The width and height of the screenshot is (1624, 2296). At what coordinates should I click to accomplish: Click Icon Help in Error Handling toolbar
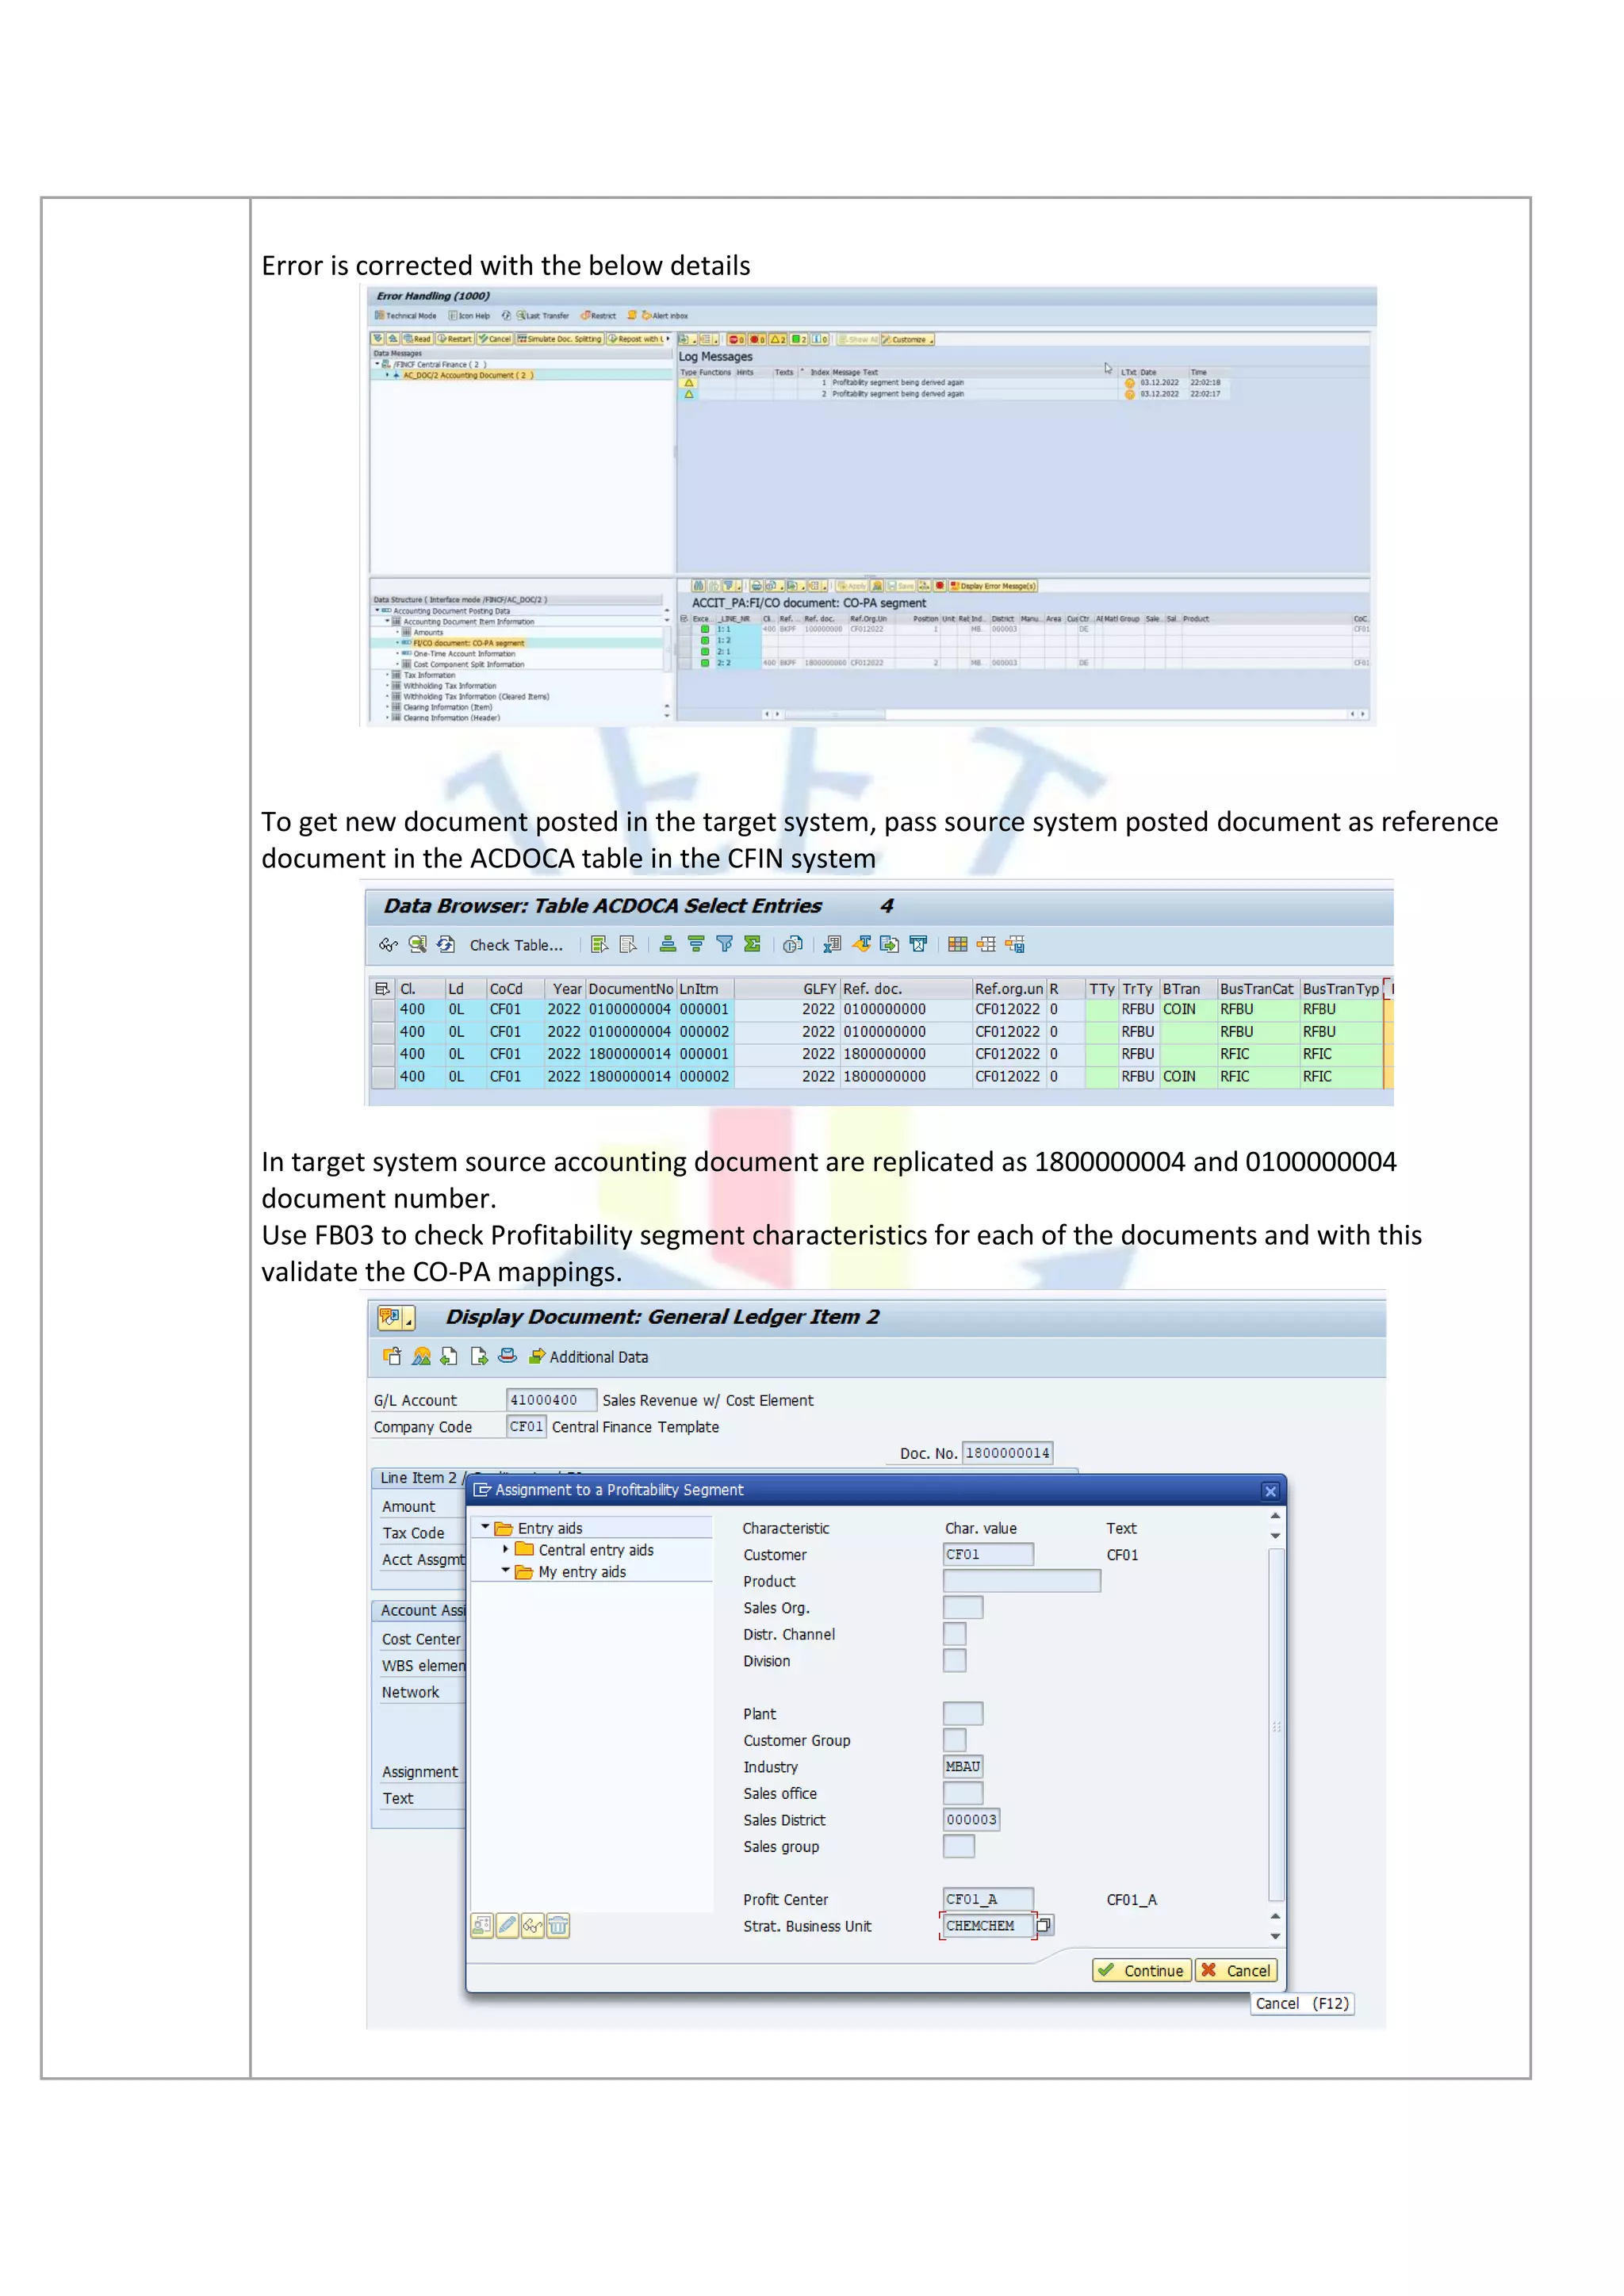(x=469, y=315)
